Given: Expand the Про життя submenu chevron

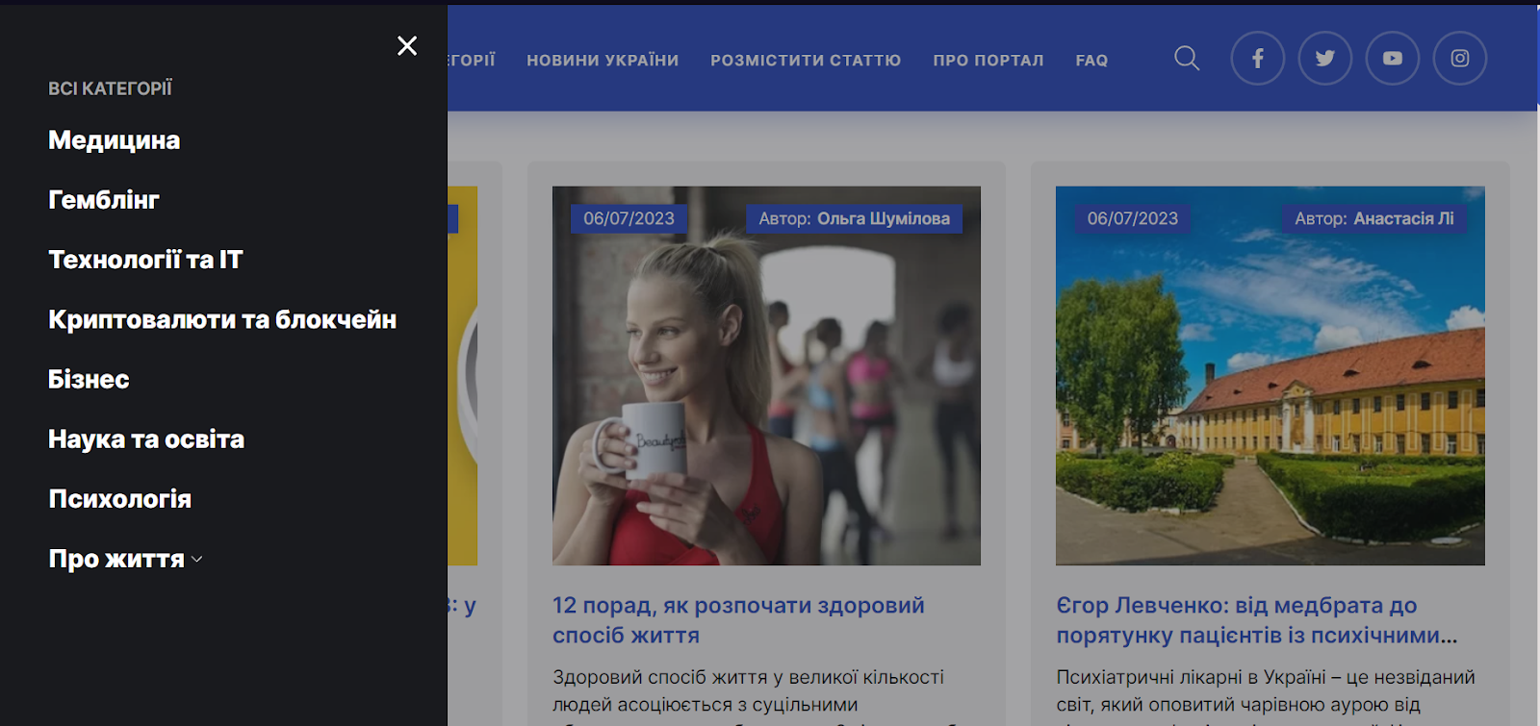Looking at the screenshot, I should click(x=197, y=559).
